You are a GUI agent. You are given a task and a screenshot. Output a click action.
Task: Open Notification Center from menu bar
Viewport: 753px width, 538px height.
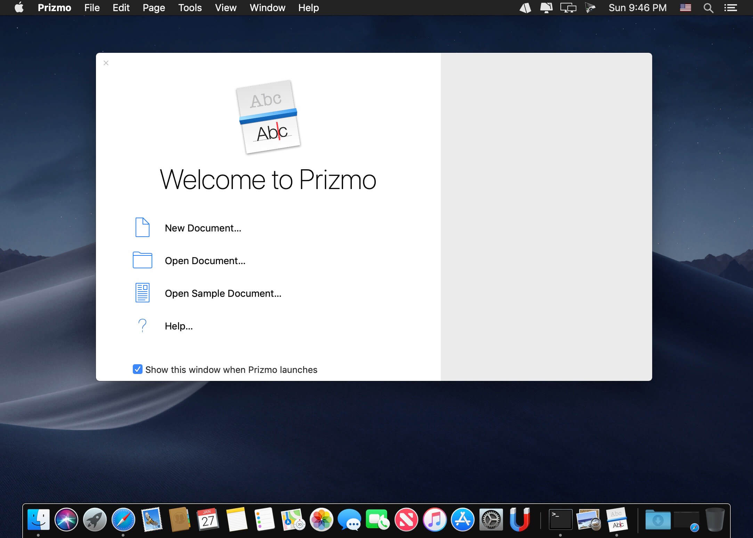730,8
